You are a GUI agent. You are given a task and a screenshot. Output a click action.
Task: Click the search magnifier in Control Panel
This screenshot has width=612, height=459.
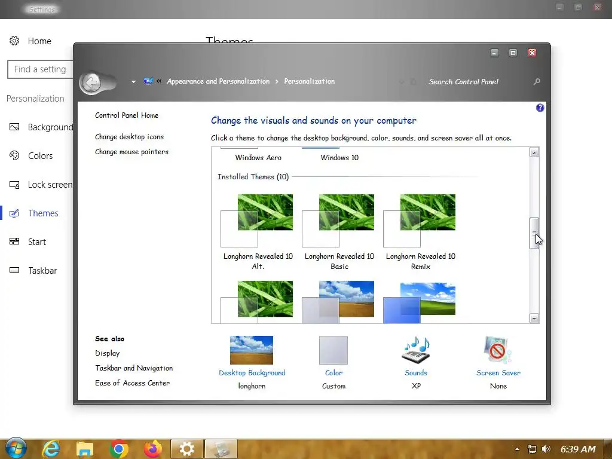tap(537, 81)
